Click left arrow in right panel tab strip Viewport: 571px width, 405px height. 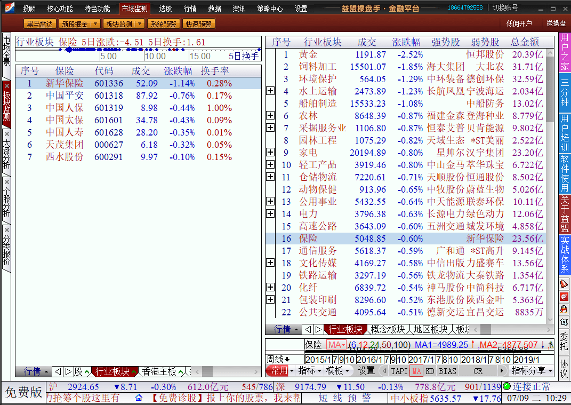click(308, 329)
